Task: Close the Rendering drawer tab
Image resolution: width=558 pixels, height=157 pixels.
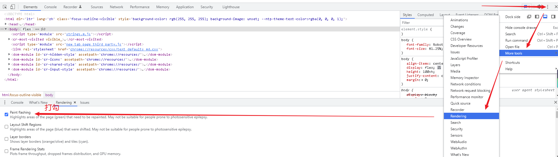Action: (75, 103)
